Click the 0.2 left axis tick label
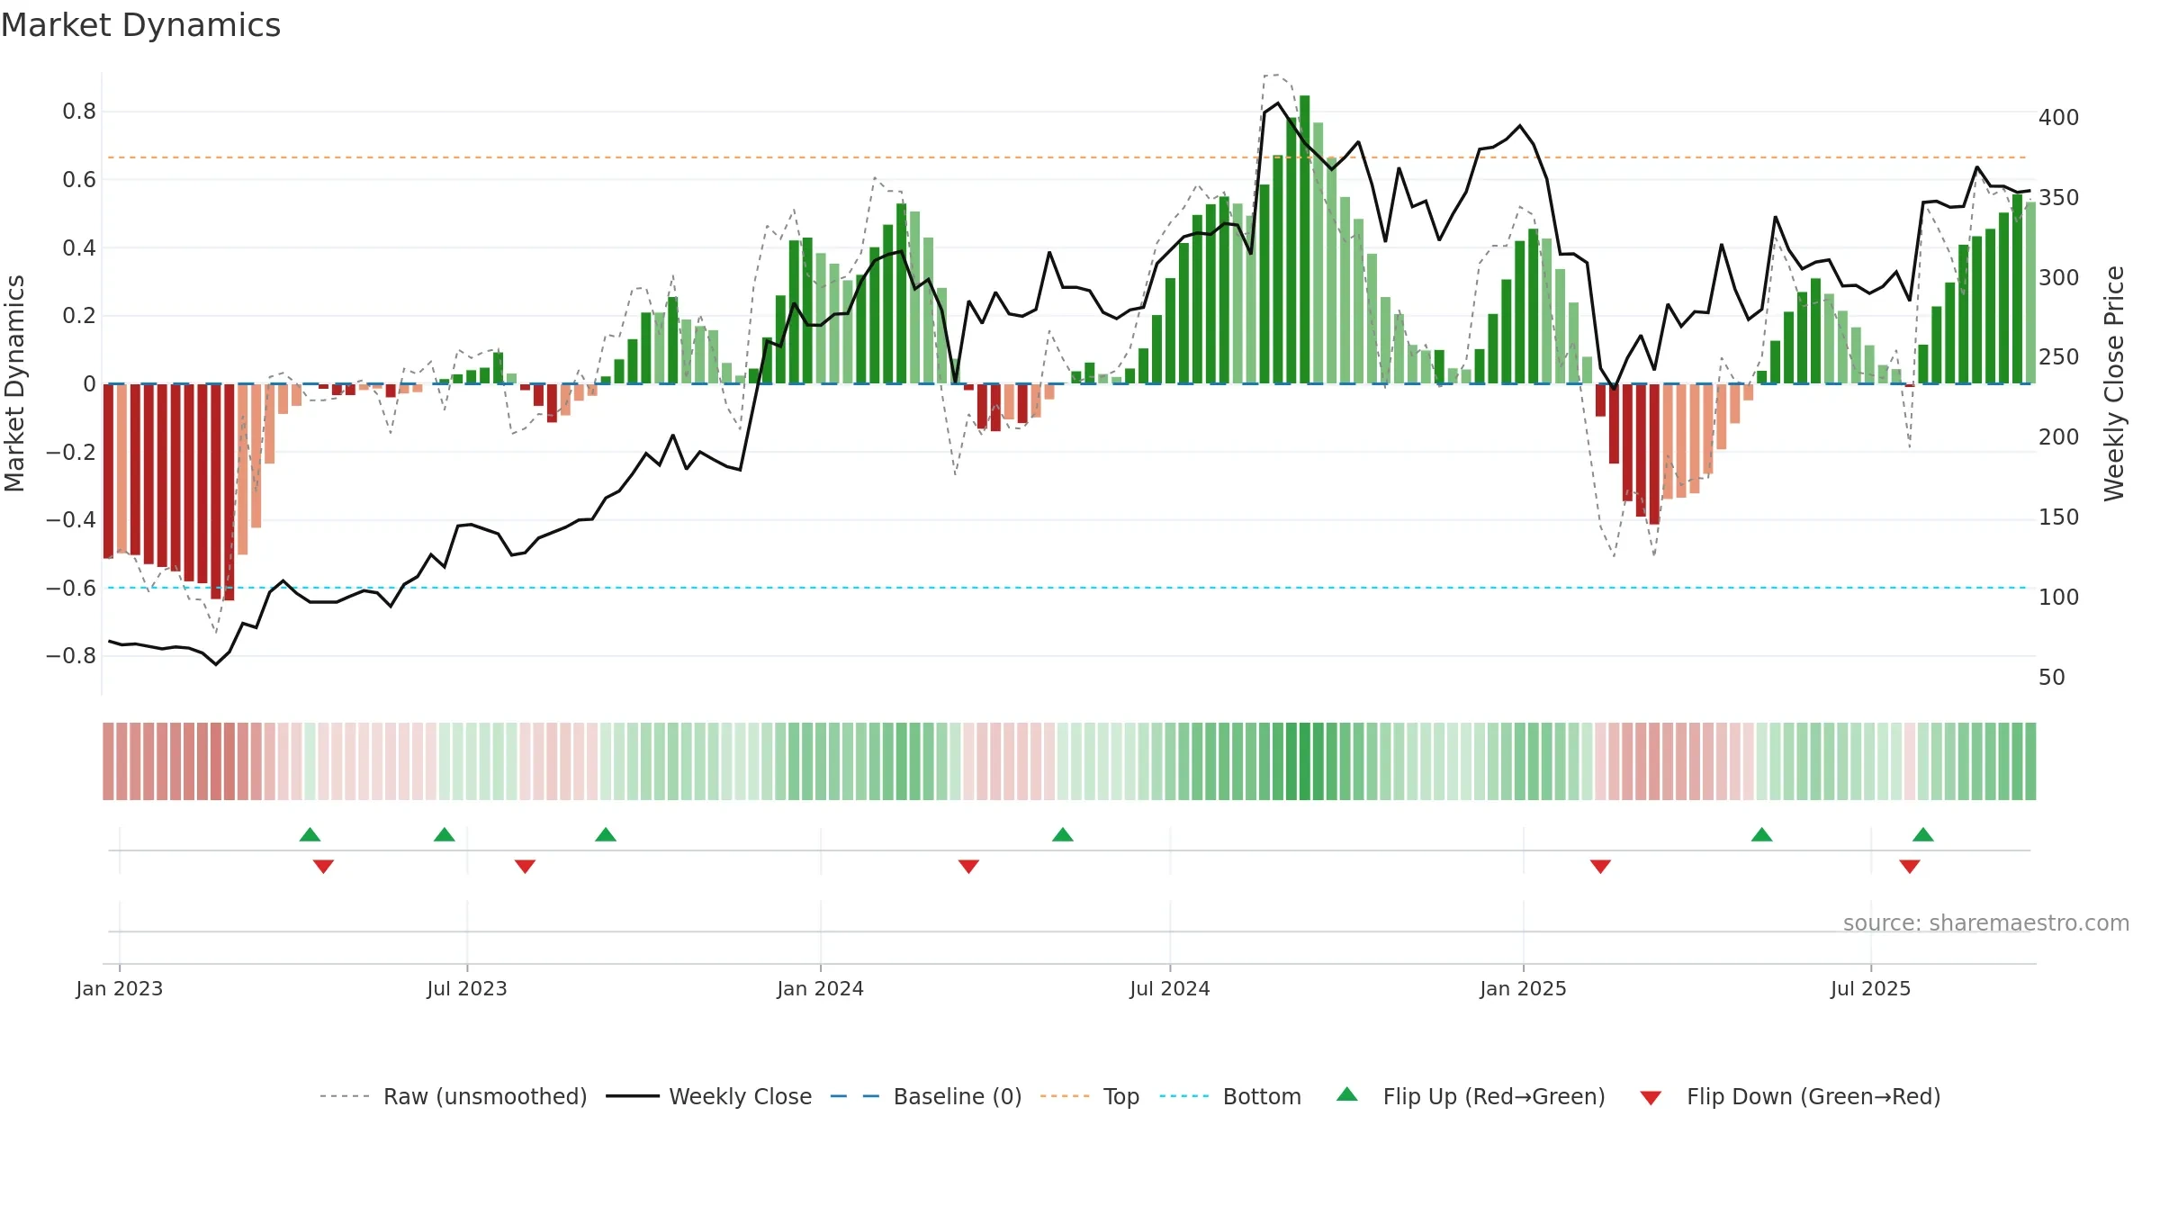This screenshot has width=2160, height=1215. pyautogui.click(x=79, y=316)
